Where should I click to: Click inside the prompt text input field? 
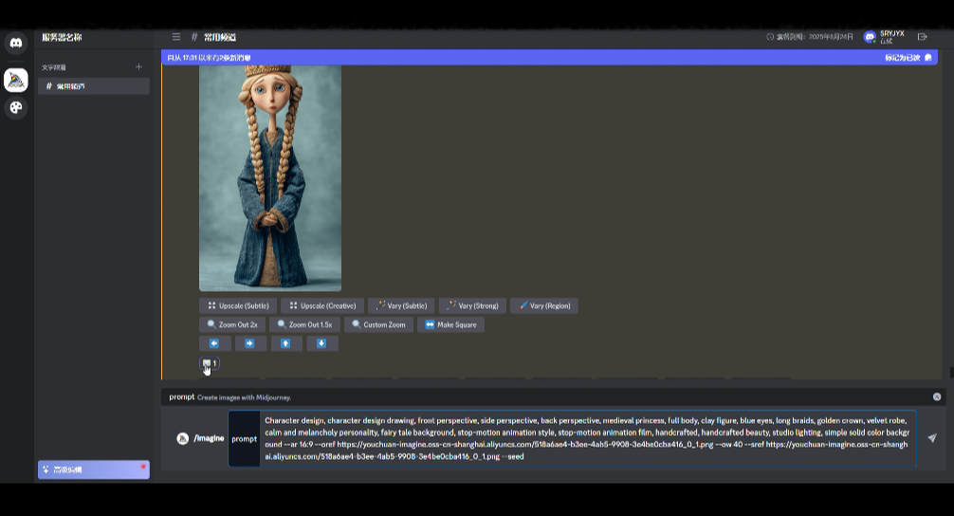[x=586, y=437]
